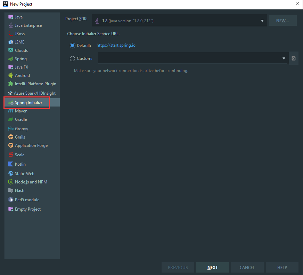Click the Grails icon
Screen dimensions: 303x275
point(11,137)
